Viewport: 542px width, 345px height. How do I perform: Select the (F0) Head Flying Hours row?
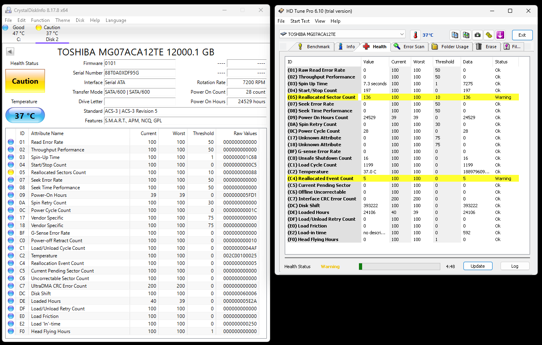(403, 239)
